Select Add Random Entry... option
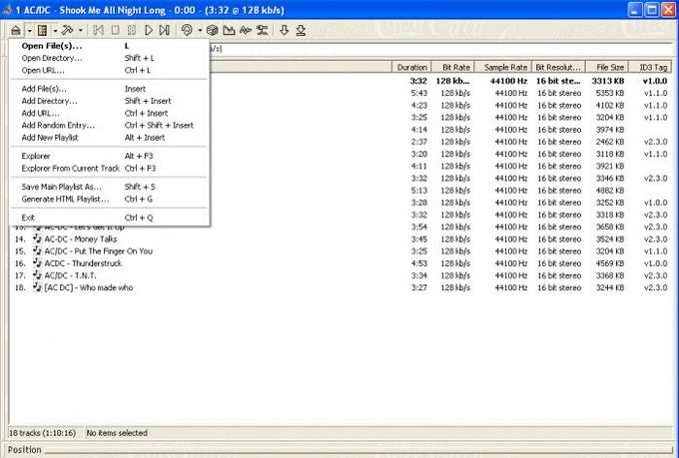679x458 pixels. click(x=110, y=125)
